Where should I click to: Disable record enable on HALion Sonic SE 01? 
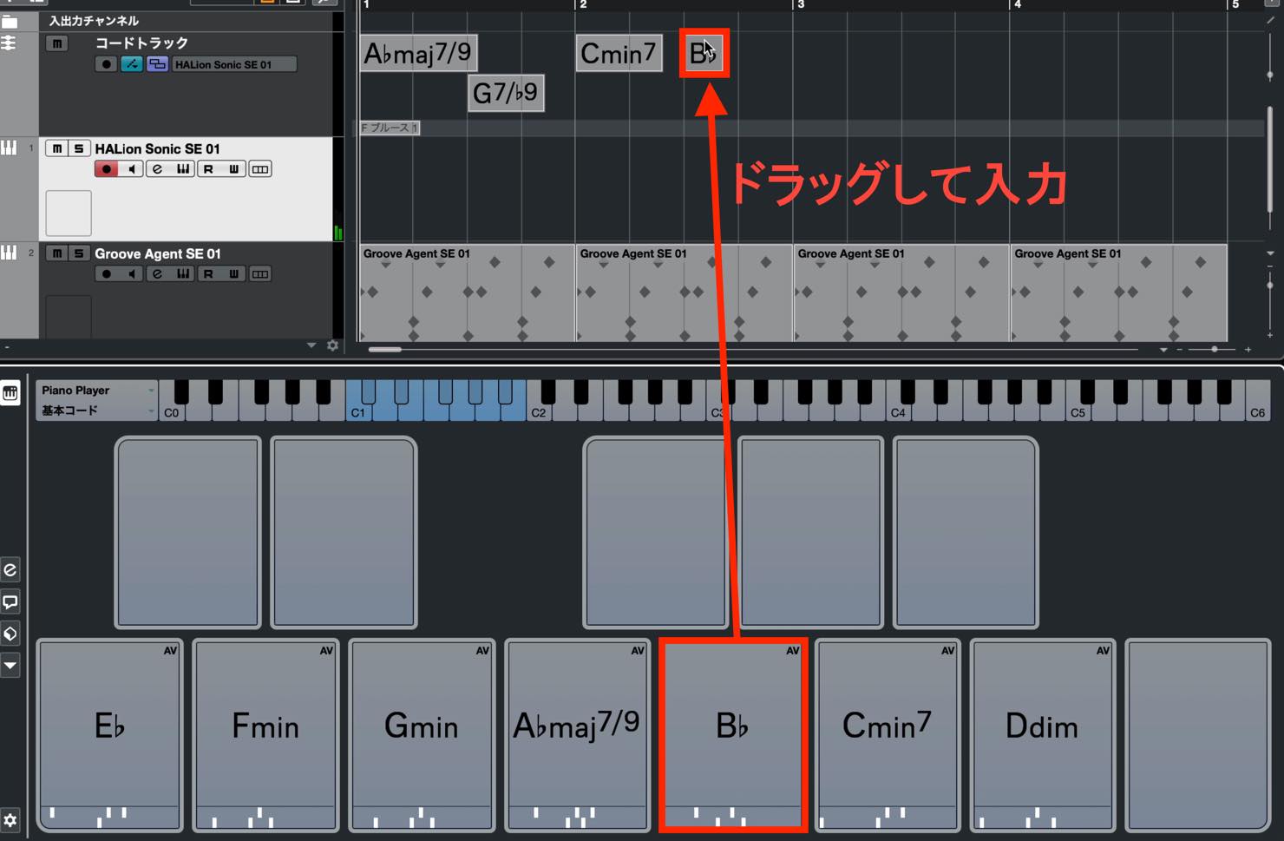tap(106, 169)
